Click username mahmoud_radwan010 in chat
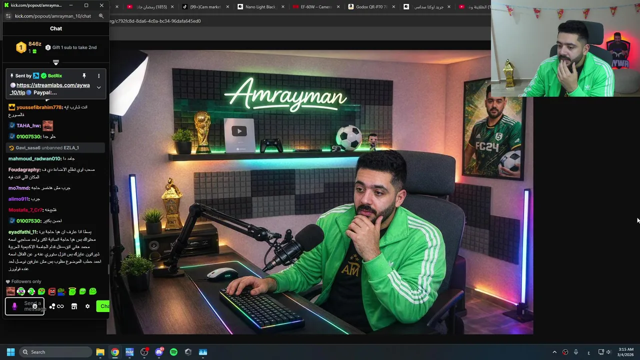Screen dimensions: 640x360 pos(34,159)
